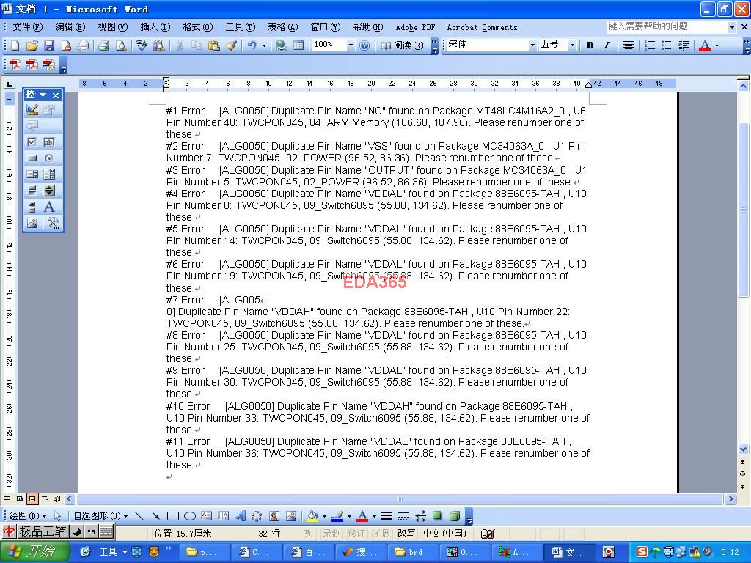The width and height of the screenshot is (751, 563).
Task: Toggle the 改写 overtype mode in the status bar
Action: click(x=406, y=534)
